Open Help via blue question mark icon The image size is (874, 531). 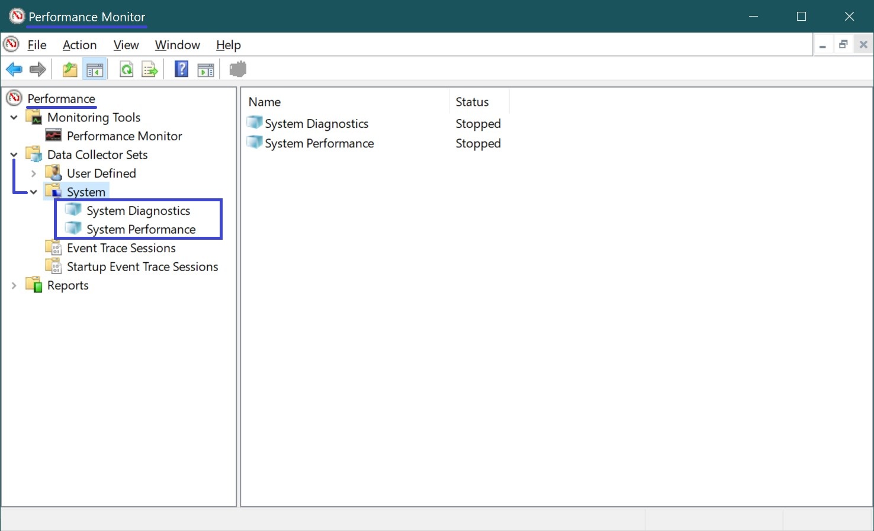pos(181,69)
